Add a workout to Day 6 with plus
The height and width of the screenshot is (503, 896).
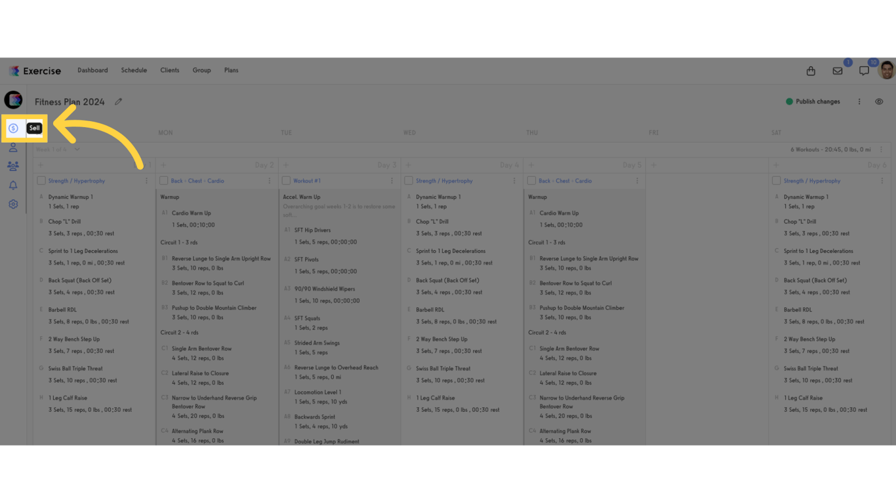[x=776, y=165]
